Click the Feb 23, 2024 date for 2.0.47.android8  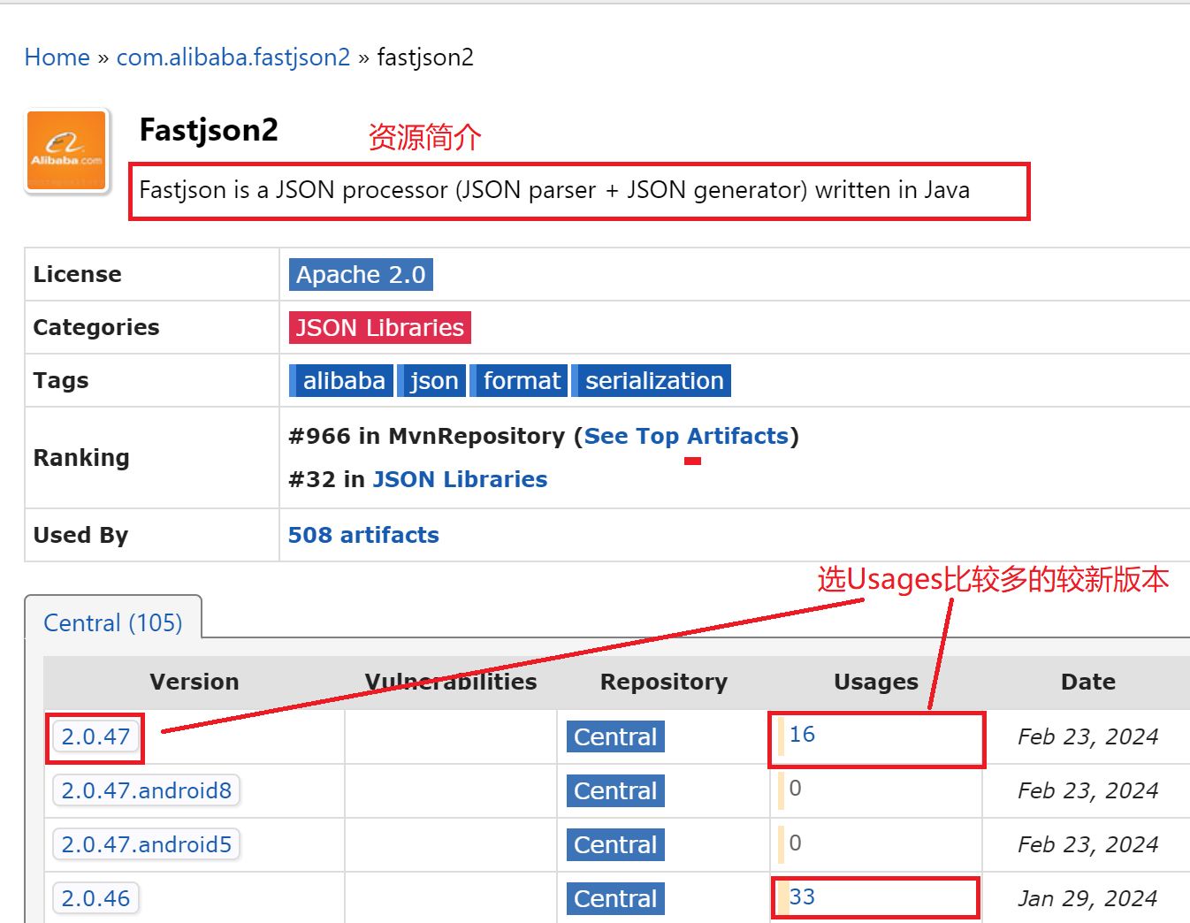(x=1087, y=790)
